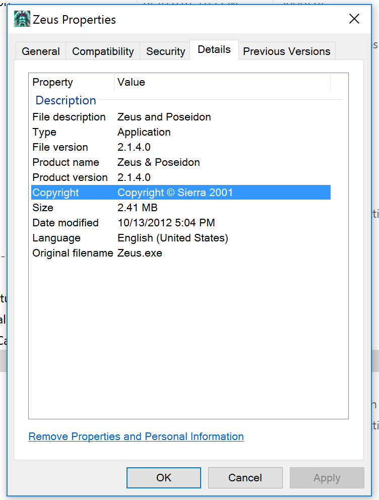Click the value 'Zeus & Poseidon'

click(x=158, y=162)
